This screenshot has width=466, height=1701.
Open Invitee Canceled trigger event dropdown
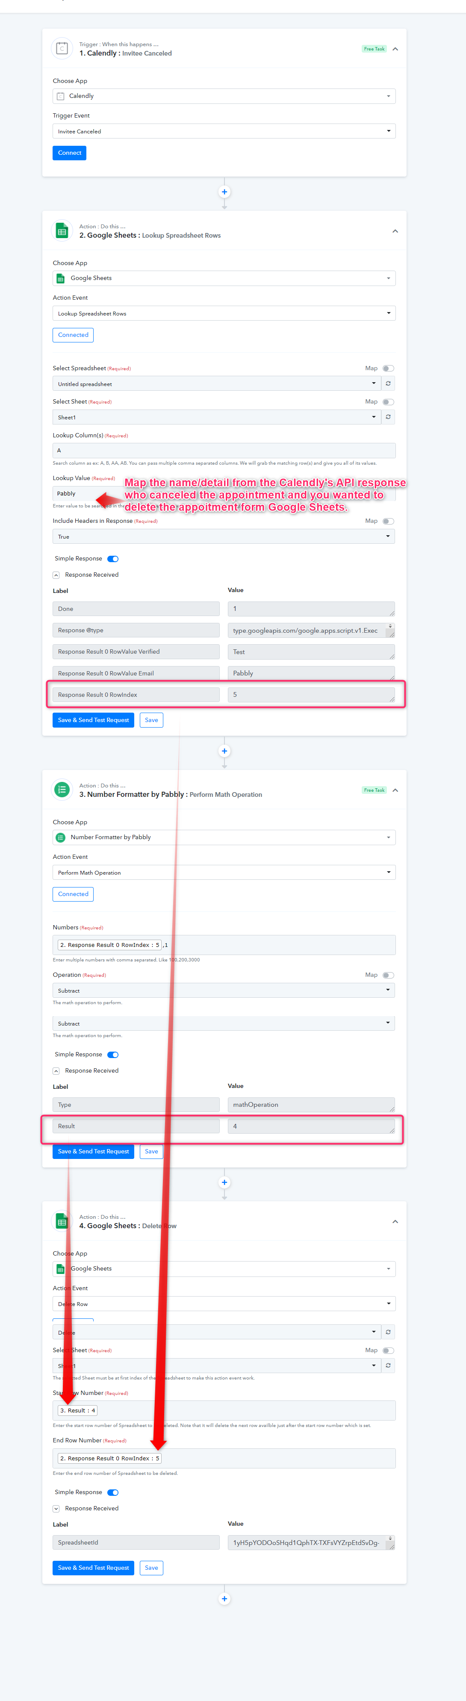click(224, 131)
